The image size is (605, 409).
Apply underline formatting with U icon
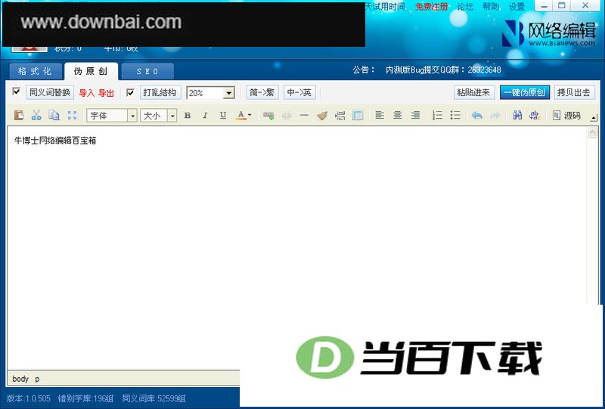(x=222, y=116)
